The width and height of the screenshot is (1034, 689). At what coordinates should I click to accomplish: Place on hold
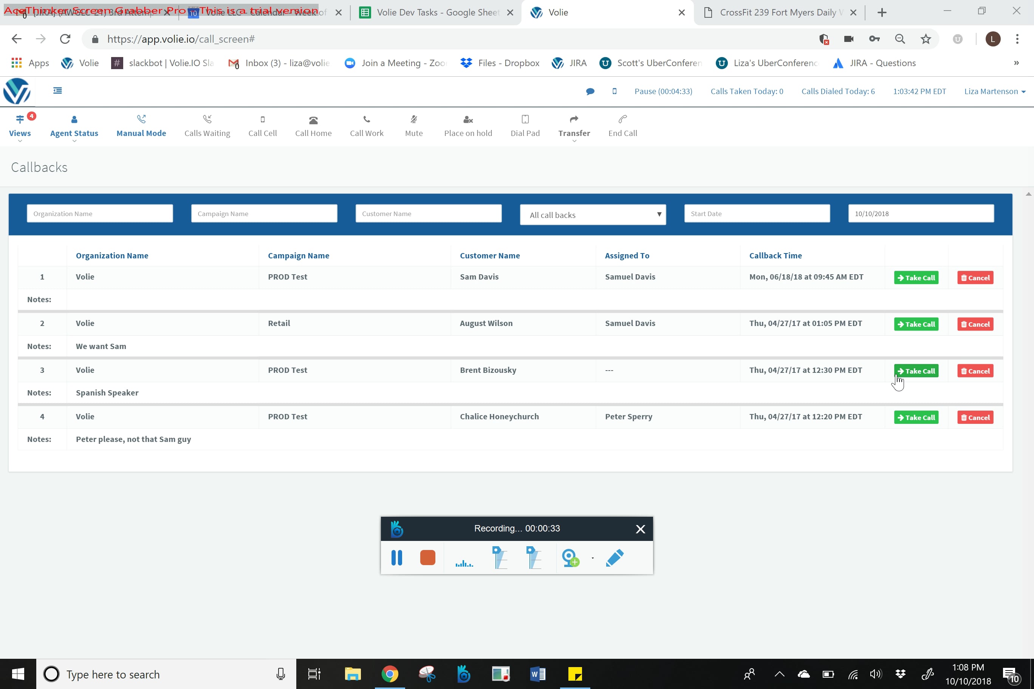[468, 127]
